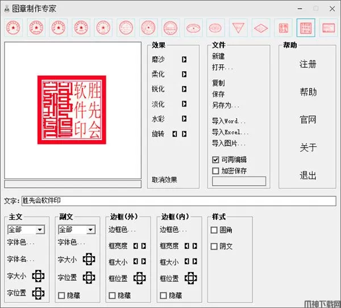
Task: Increase 边框(内) 框宽度 with right arrow
Action: pos(195,246)
